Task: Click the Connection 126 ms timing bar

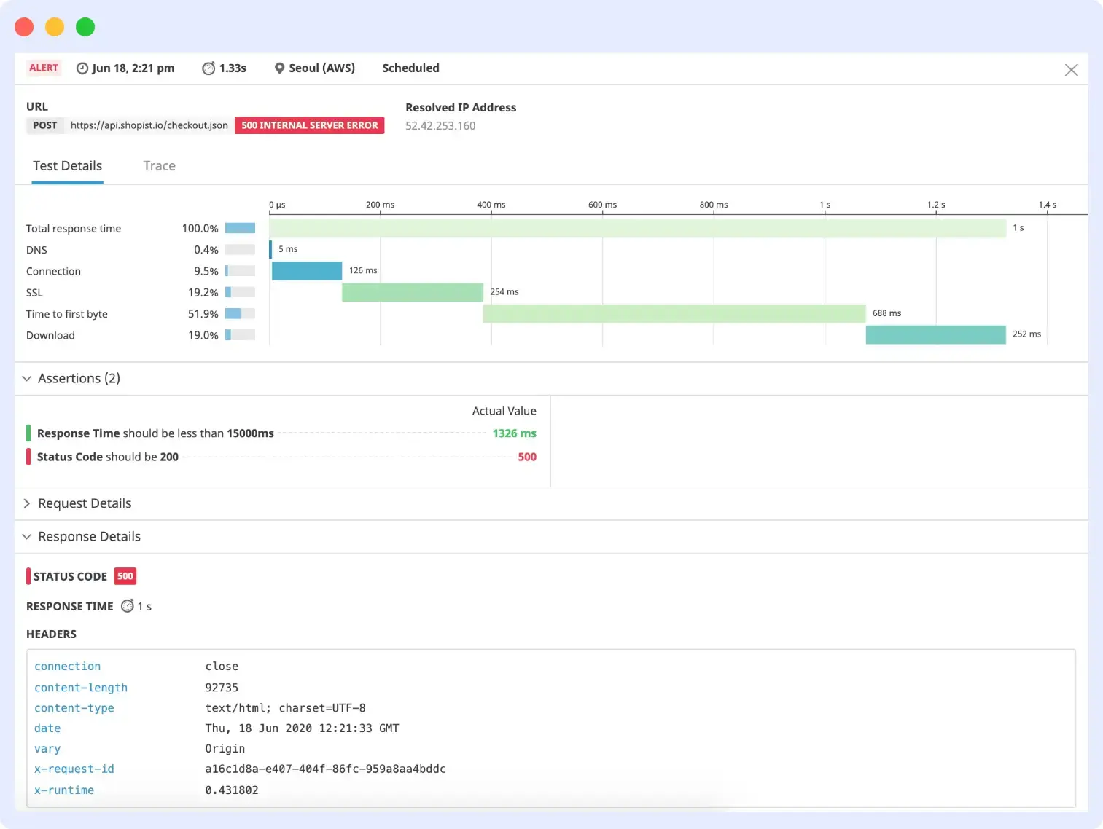Action: [x=307, y=271]
